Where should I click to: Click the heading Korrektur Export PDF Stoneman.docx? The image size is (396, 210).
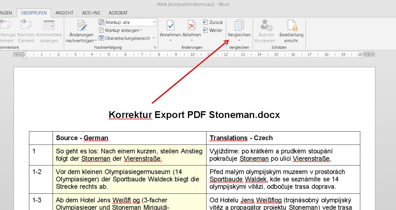click(x=194, y=115)
